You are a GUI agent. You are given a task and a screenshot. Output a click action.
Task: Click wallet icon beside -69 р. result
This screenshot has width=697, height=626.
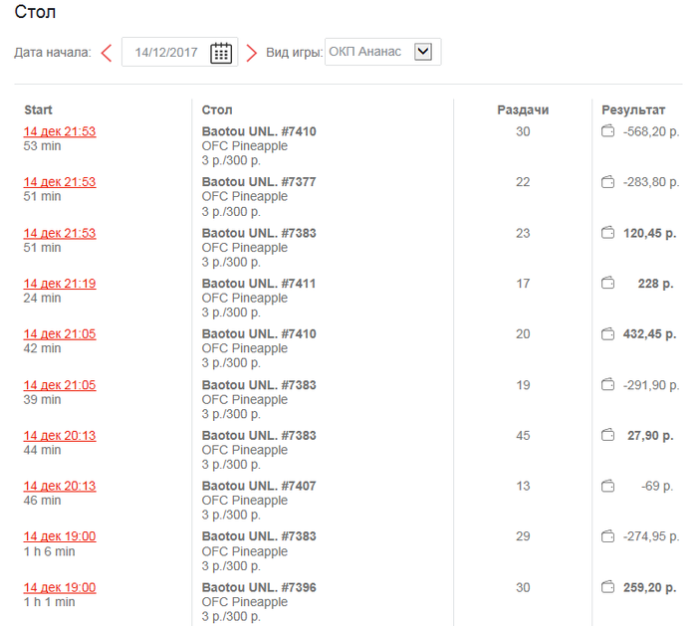click(x=607, y=487)
